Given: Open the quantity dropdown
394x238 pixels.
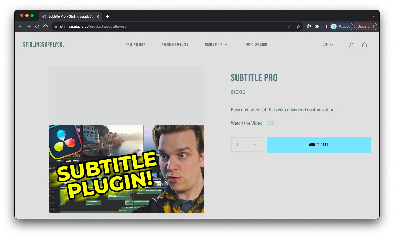Looking at the screenshot, I should 247,144.
